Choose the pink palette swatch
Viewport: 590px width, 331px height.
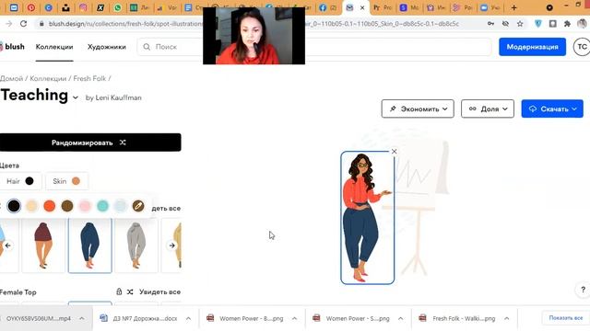85,206
